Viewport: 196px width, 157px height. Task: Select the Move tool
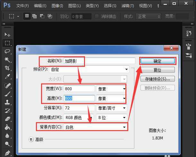click(7, 35)
